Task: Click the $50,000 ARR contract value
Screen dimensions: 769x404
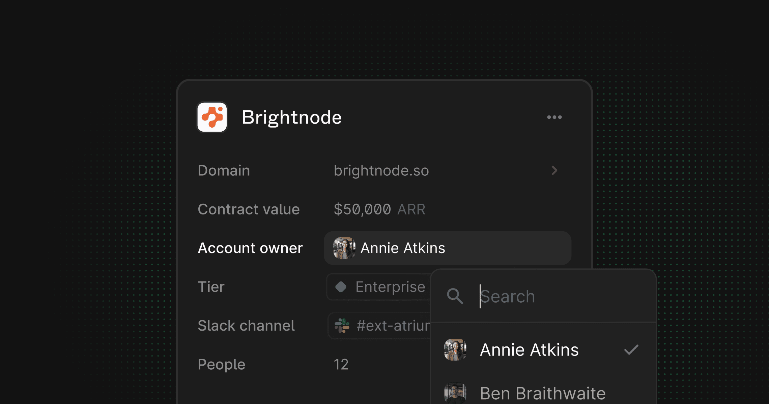Action: pyautogui.click(x=379, y=209)
